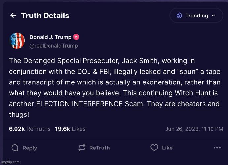The image size is (228, 165).
Task: Open the Trending dropdown
Action: pos(196,16)
